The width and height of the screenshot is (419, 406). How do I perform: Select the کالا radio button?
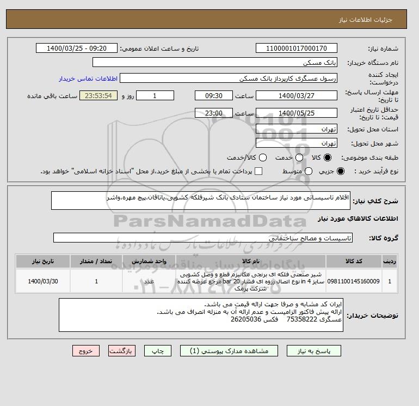[328, 157]
